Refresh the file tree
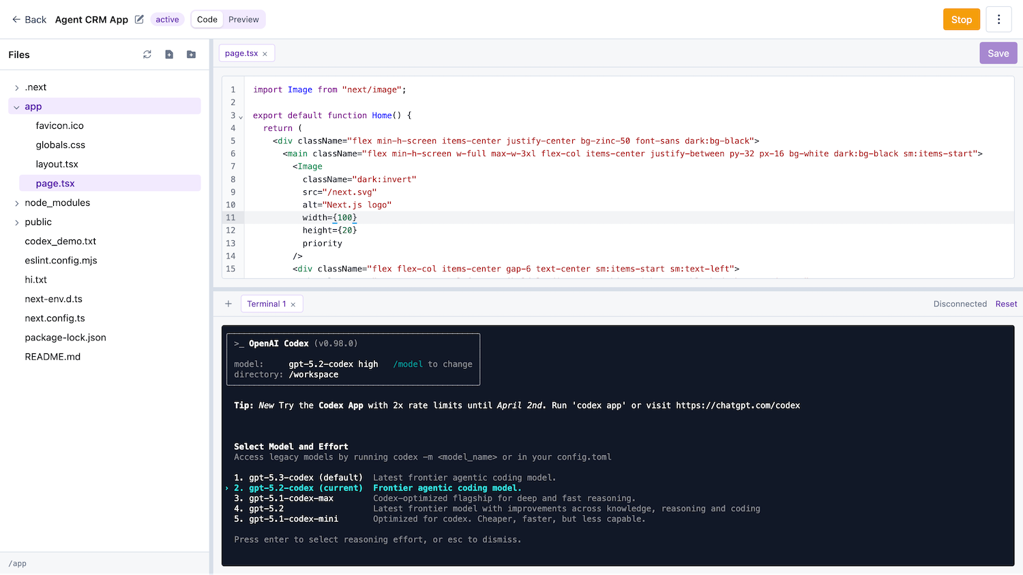This screenshot has width=1023, height=575. coord(147,55)
